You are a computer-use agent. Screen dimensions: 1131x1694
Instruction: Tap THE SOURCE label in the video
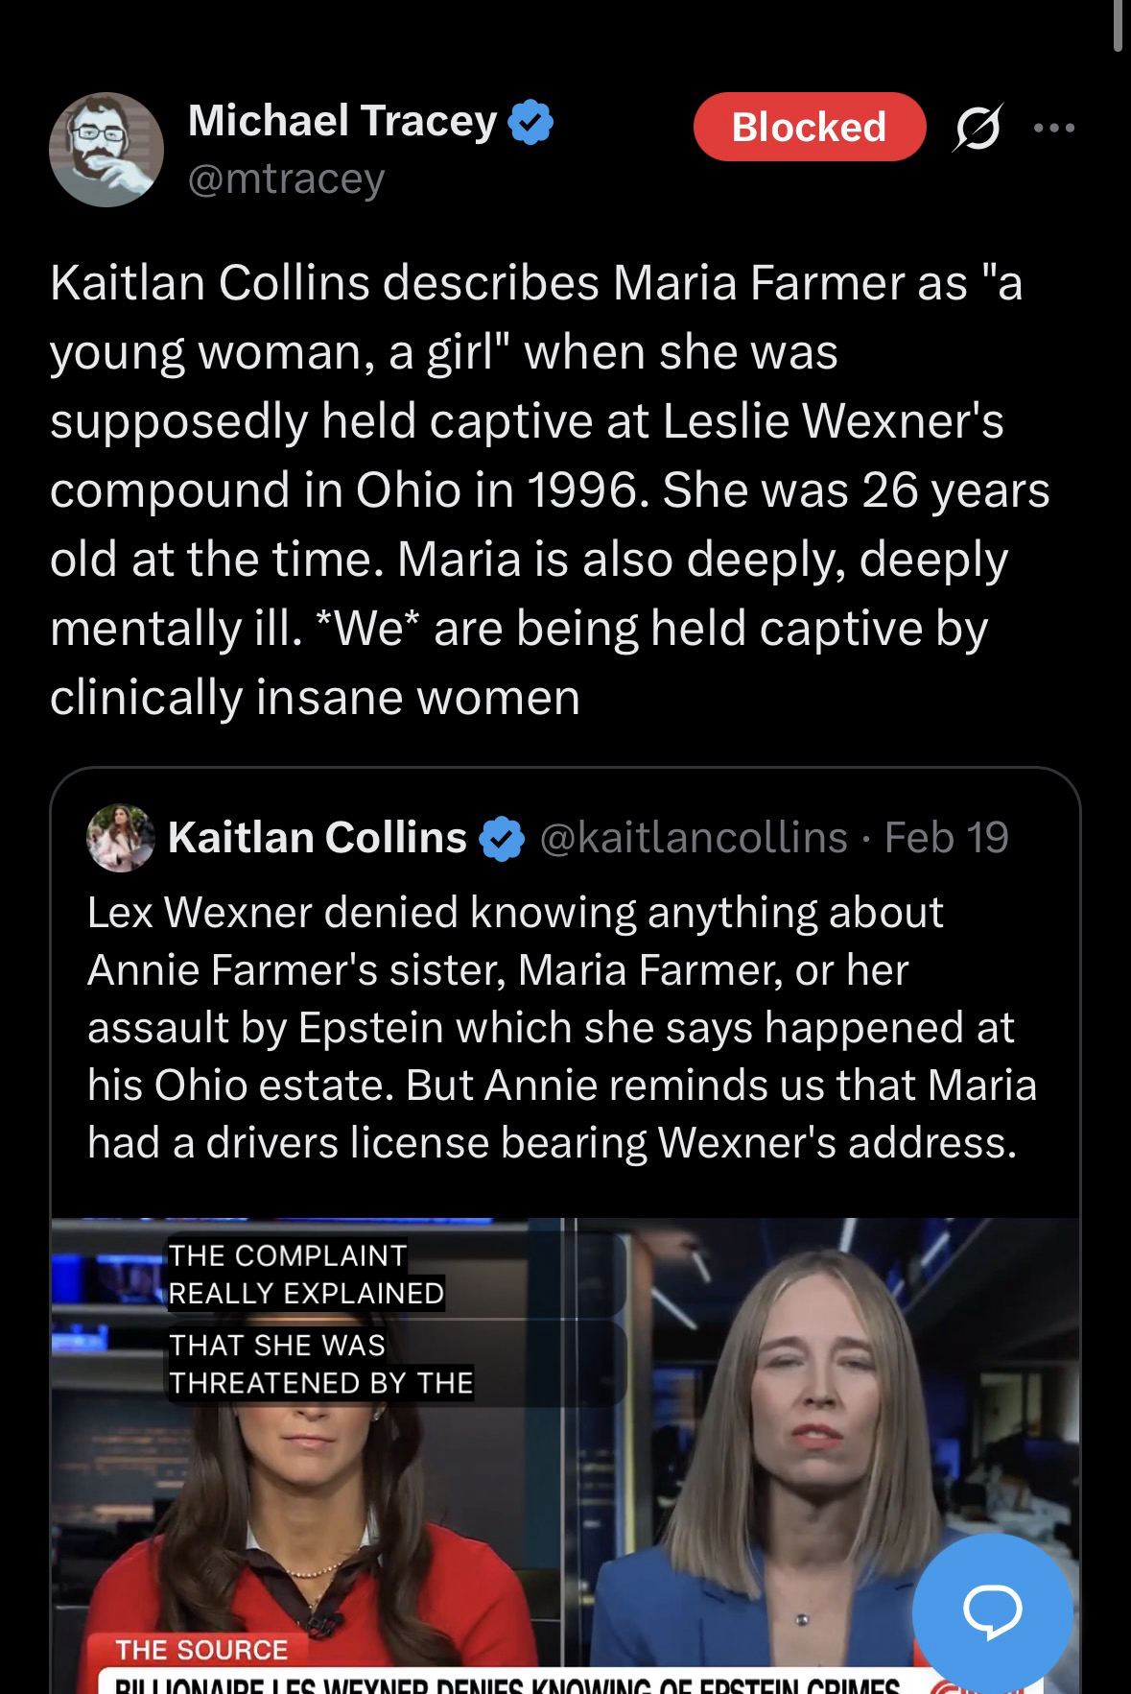click(201, 1650)
